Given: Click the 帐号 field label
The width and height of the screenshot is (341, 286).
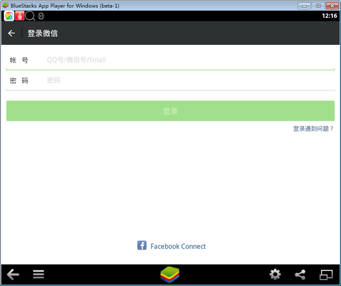Looking at the screenshot, I should pyautogui.click(x=19, y=60).
